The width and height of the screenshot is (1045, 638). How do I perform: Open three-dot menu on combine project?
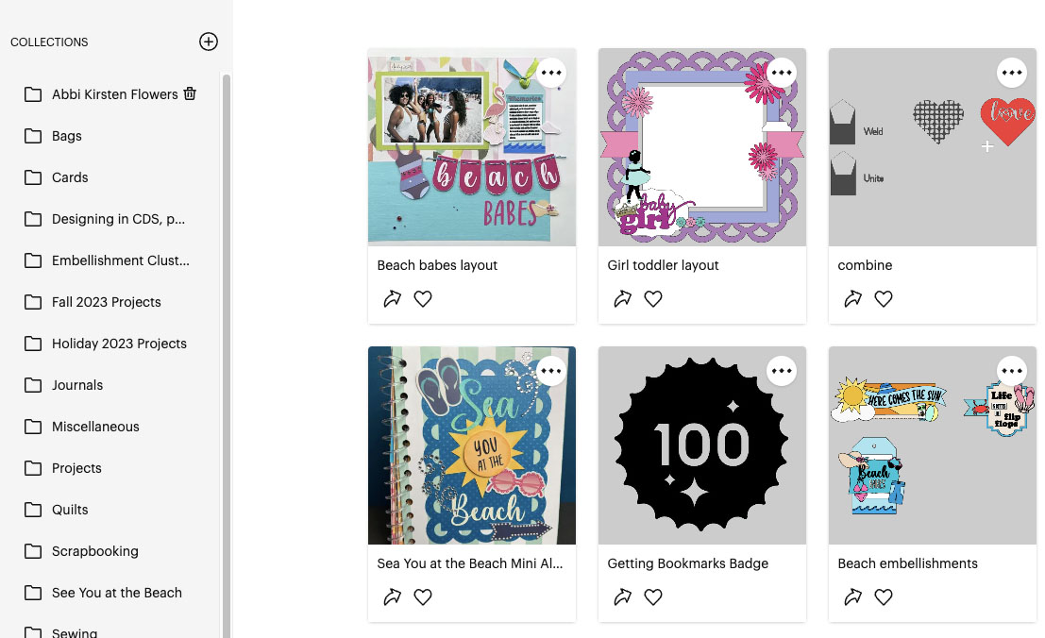point(1012,73)
